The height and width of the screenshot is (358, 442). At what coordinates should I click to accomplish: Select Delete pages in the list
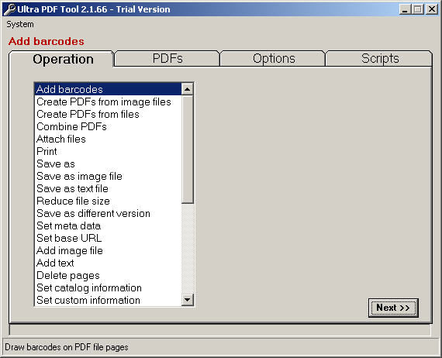pyautogui.click(x=68, y=275)
